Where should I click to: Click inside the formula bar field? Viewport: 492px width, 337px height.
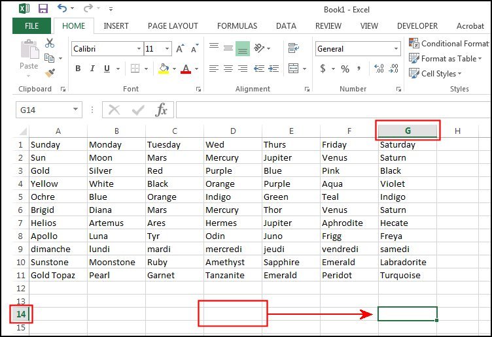[334, 110]
